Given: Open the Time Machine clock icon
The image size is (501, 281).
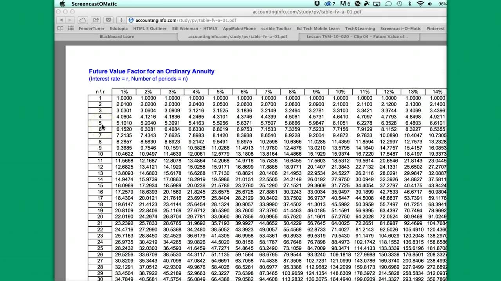Looking at the screenshot, I should coord(399,4).
